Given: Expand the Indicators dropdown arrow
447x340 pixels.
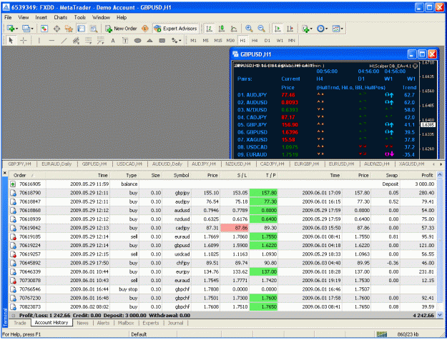Looking at the screenshot, I should click(x=311, y=29).
